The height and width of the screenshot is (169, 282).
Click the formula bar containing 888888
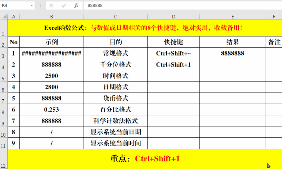tap(183, 5)
